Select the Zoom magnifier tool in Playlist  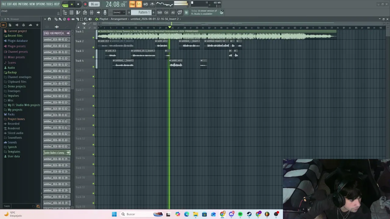[86, 19]
